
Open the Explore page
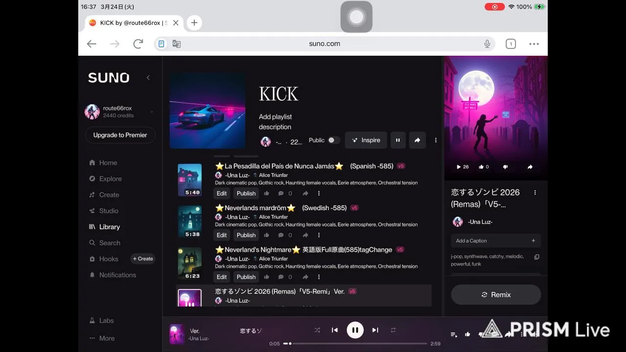click(x=105, y=179)
